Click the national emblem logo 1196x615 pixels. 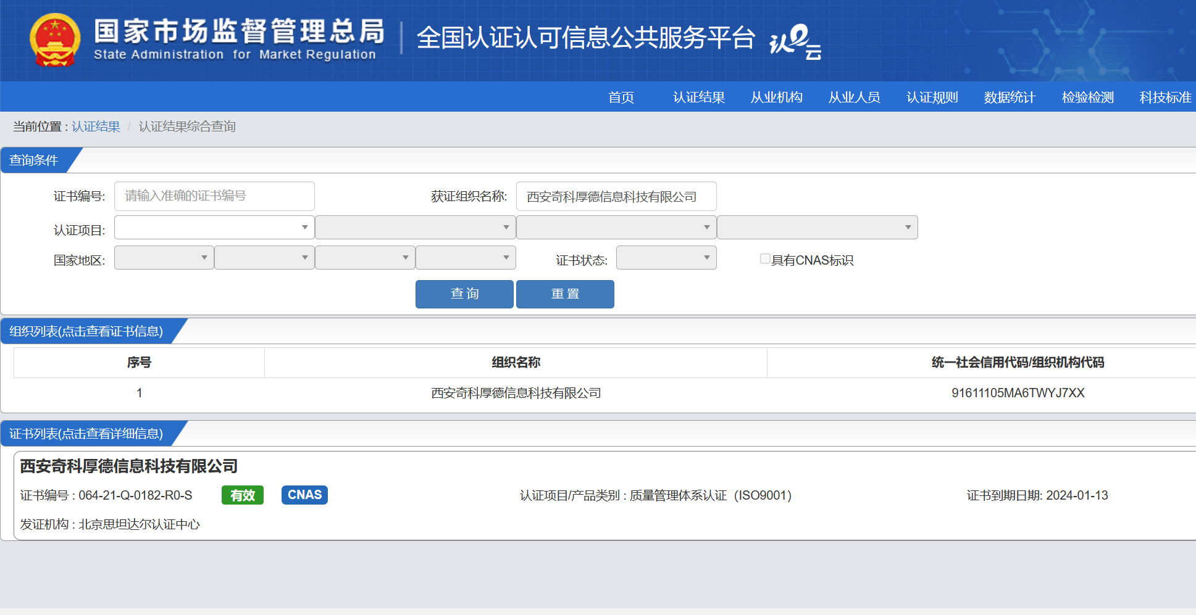(x=55, y=39)
